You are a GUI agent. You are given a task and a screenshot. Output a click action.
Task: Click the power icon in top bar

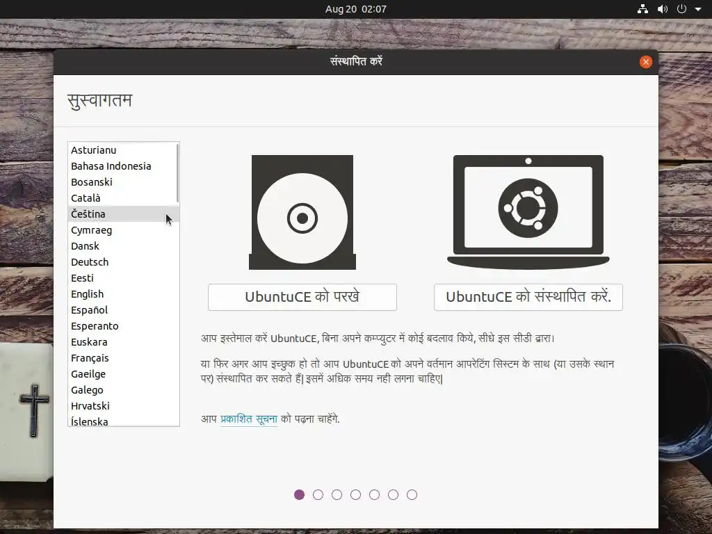[x=681, y=9]
